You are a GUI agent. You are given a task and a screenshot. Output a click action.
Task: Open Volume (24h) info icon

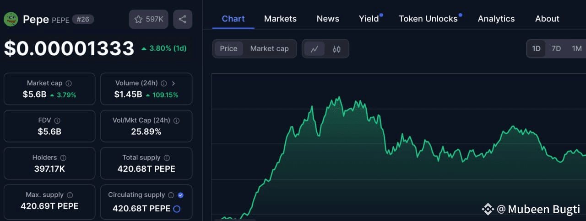point(164,84)
